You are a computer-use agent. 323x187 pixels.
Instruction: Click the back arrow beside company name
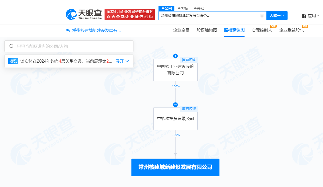pyautogui.click(x=68, y=30)
